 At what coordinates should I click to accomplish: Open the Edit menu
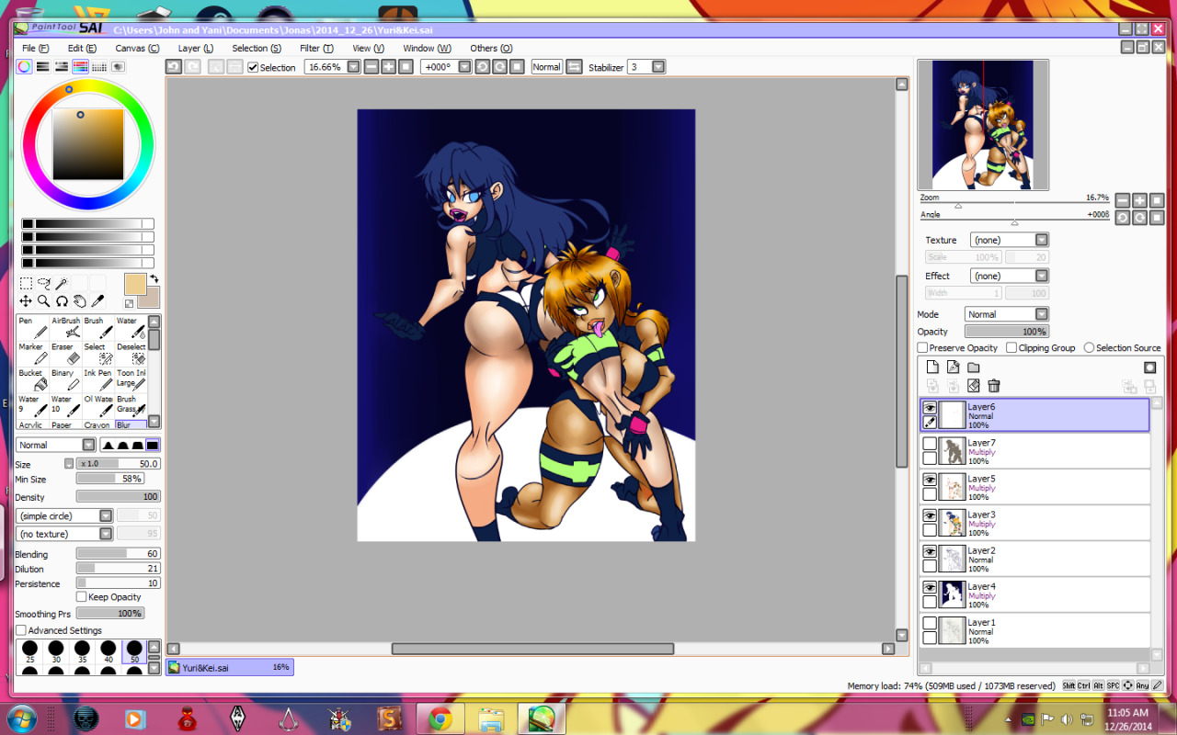[82, 48]
